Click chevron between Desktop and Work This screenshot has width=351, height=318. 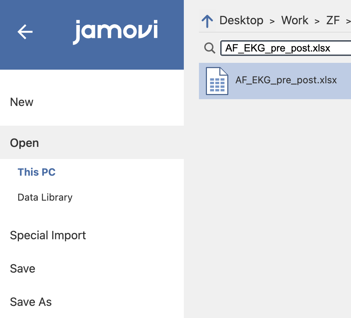272,22
